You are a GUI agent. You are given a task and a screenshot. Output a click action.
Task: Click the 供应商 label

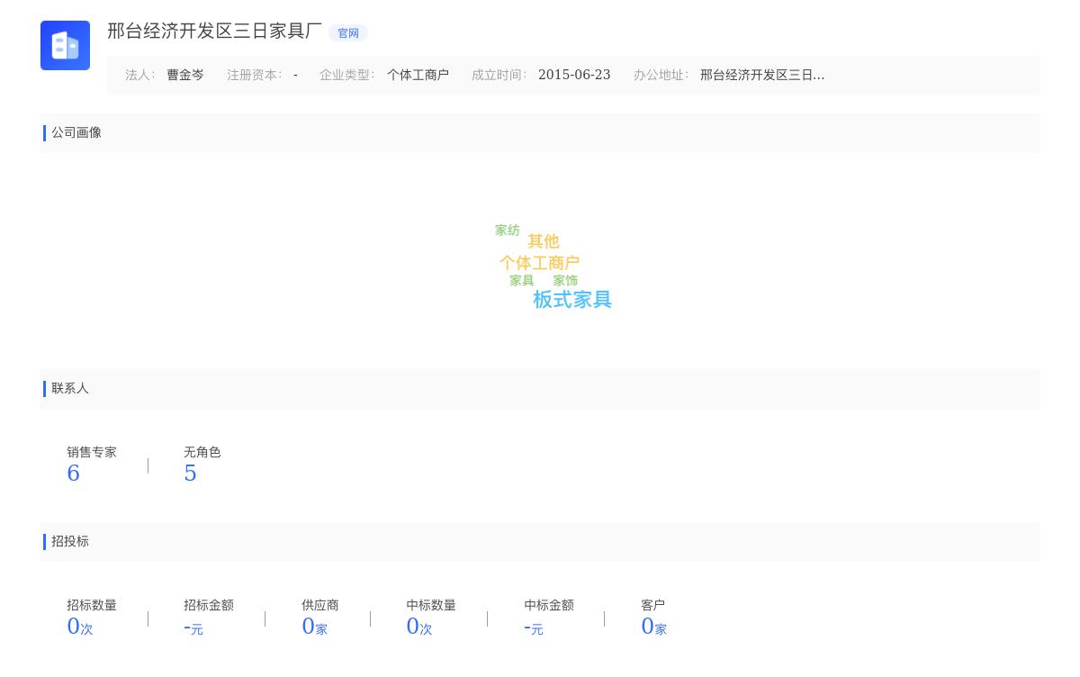pyautogui.click(x=320, y=606)
